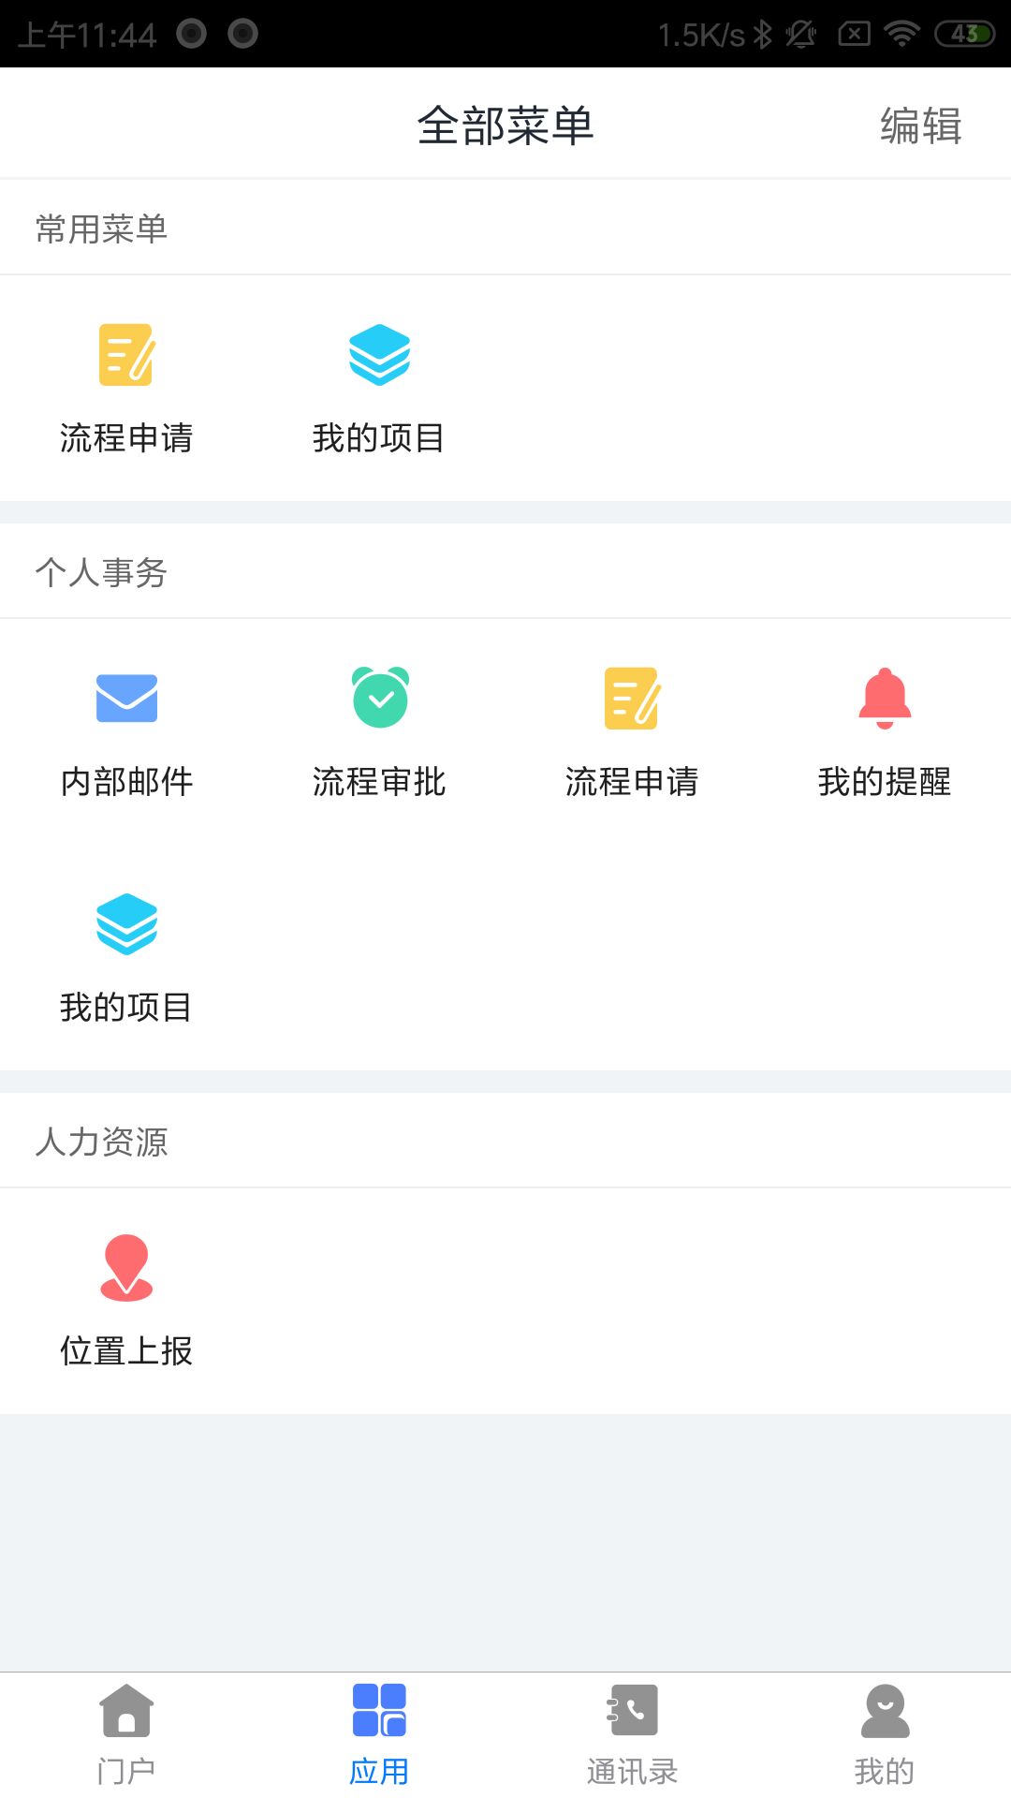The image size is (1011, 1798).
Task: Tap the 全部菜单 page title
Action: coord(505,125)
